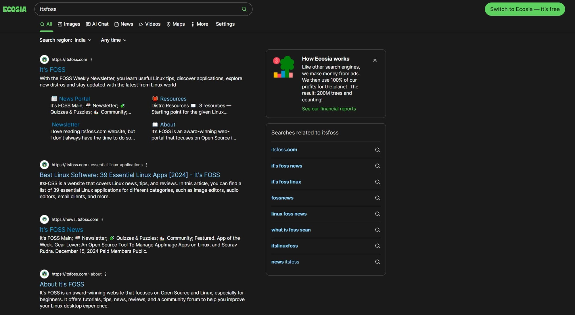Open the AI Chat tab
This screenshot has width=575, height=315.
pyautogui.click(x=97, y=24)
